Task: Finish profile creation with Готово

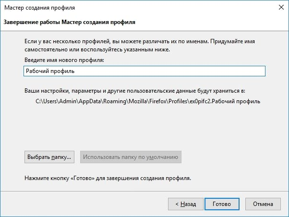Action: coord(222,204)
